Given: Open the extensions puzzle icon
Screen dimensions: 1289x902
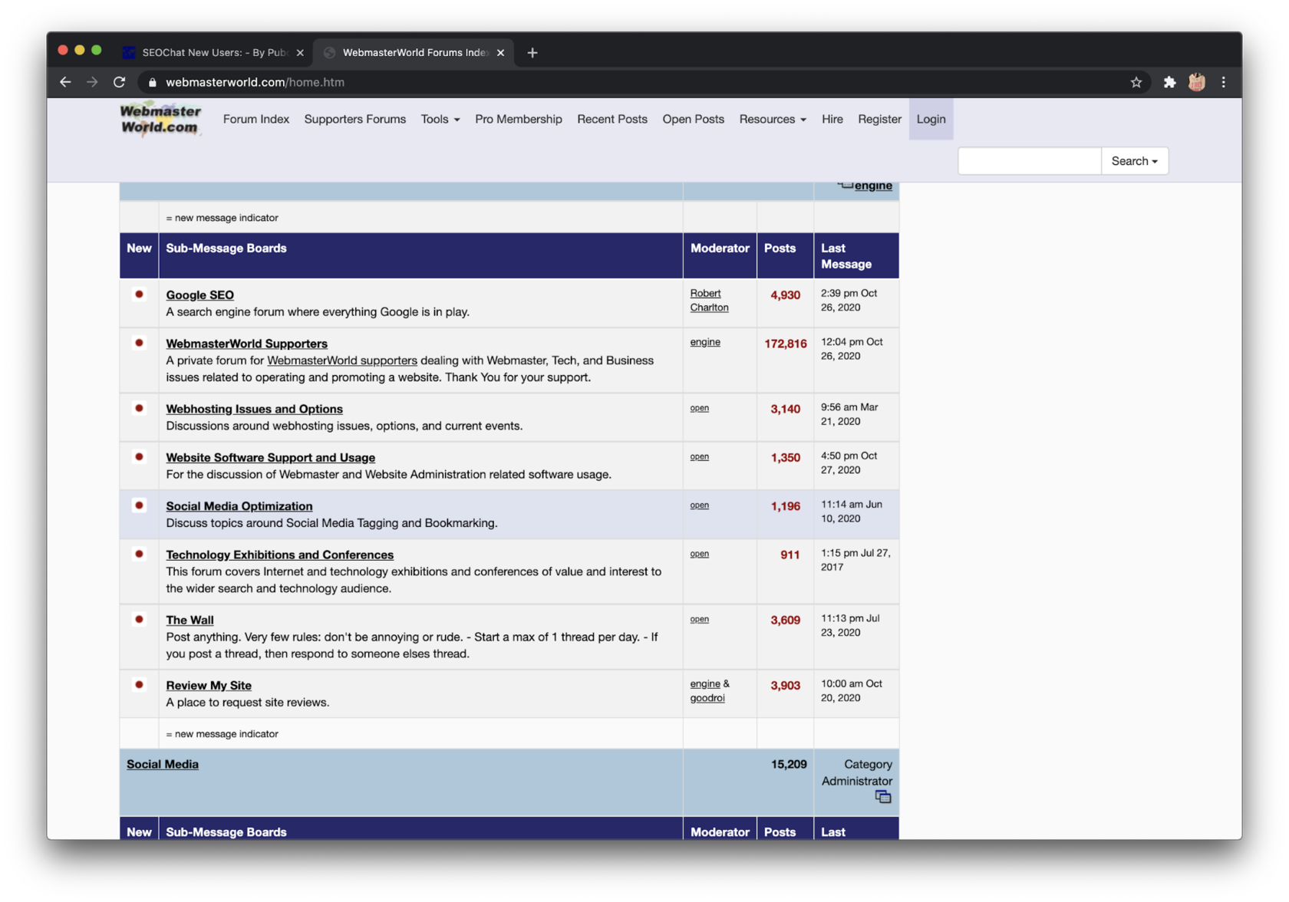Looking at the screenshot, I should pyautogui.click(x=1169, y=82).
